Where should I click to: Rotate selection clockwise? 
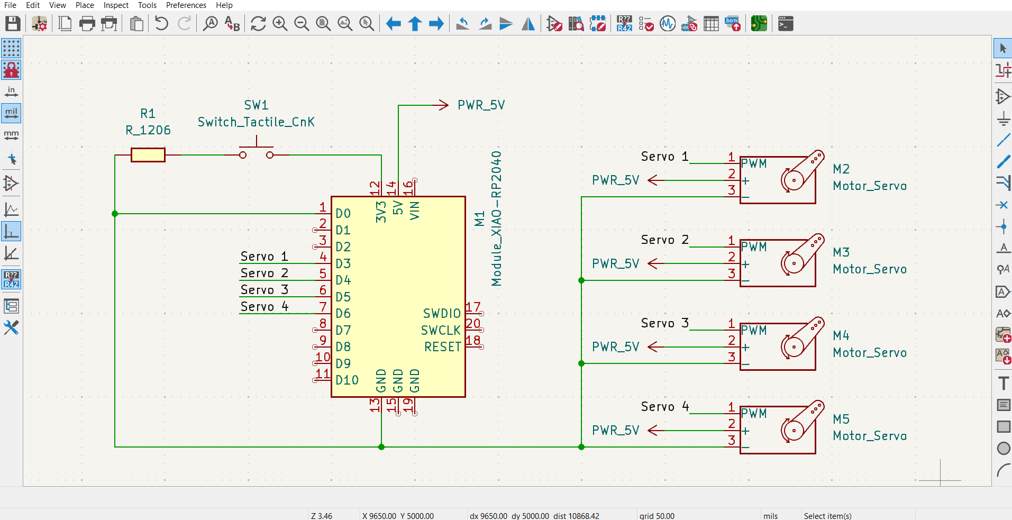[485, 24]
